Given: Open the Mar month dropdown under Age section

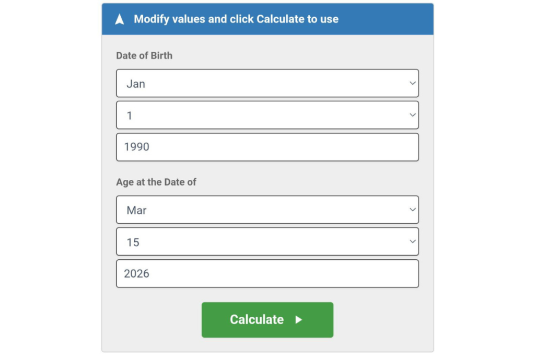Looking at the screenshot, I should click(267, 210).
